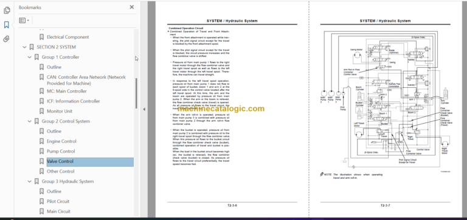Open the Outline bookmark under Group 2 Control System
The width and height of the screenshot is (467, 220).
pyautogui.click(x=54, y=132)
